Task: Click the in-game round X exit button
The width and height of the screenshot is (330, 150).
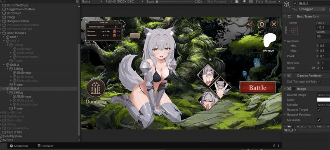Action: point(274,25)
